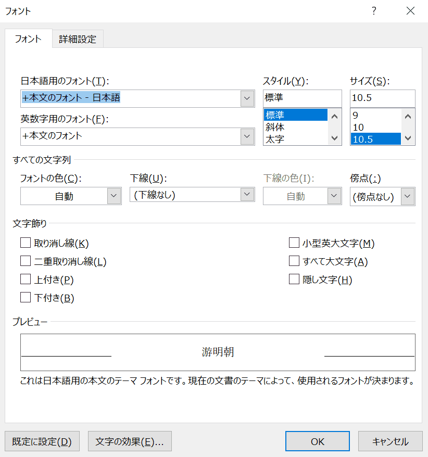
Task: Select 標準 in the style list
Action: click(x=296, y=115)
